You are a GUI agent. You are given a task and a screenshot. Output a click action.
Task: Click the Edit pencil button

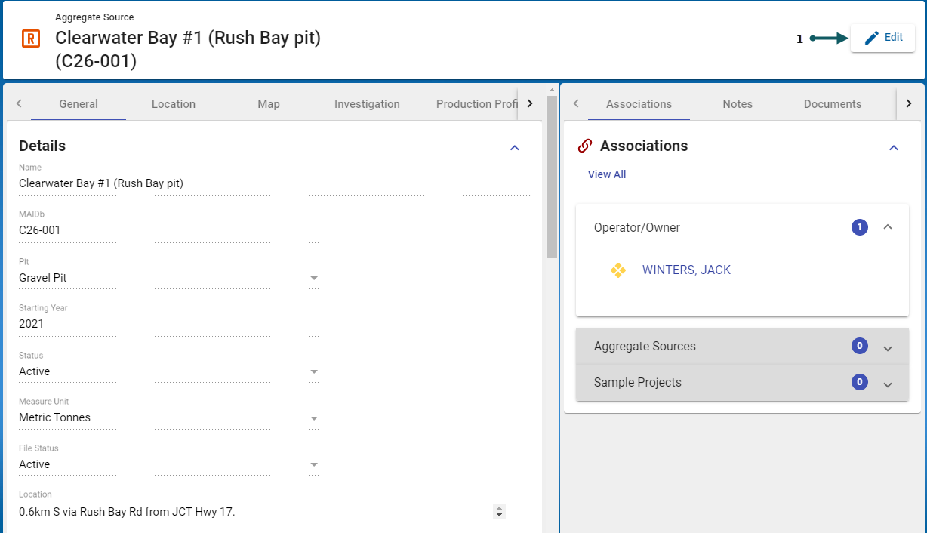[x=882, y=38]
